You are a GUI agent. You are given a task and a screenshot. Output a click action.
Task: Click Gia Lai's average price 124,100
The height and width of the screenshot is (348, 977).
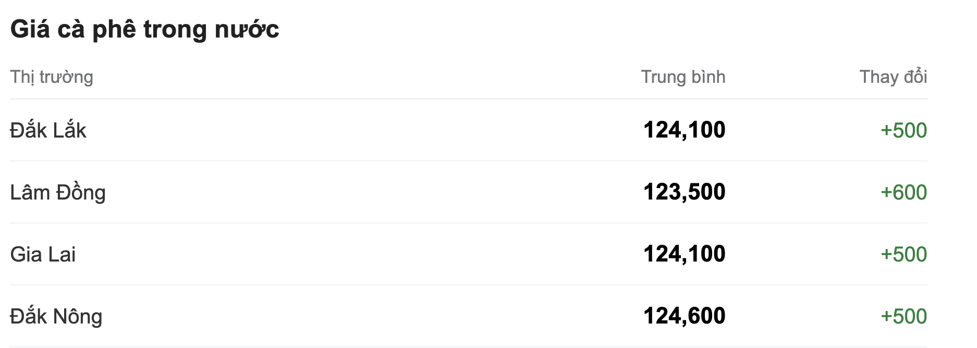point(684,254)
